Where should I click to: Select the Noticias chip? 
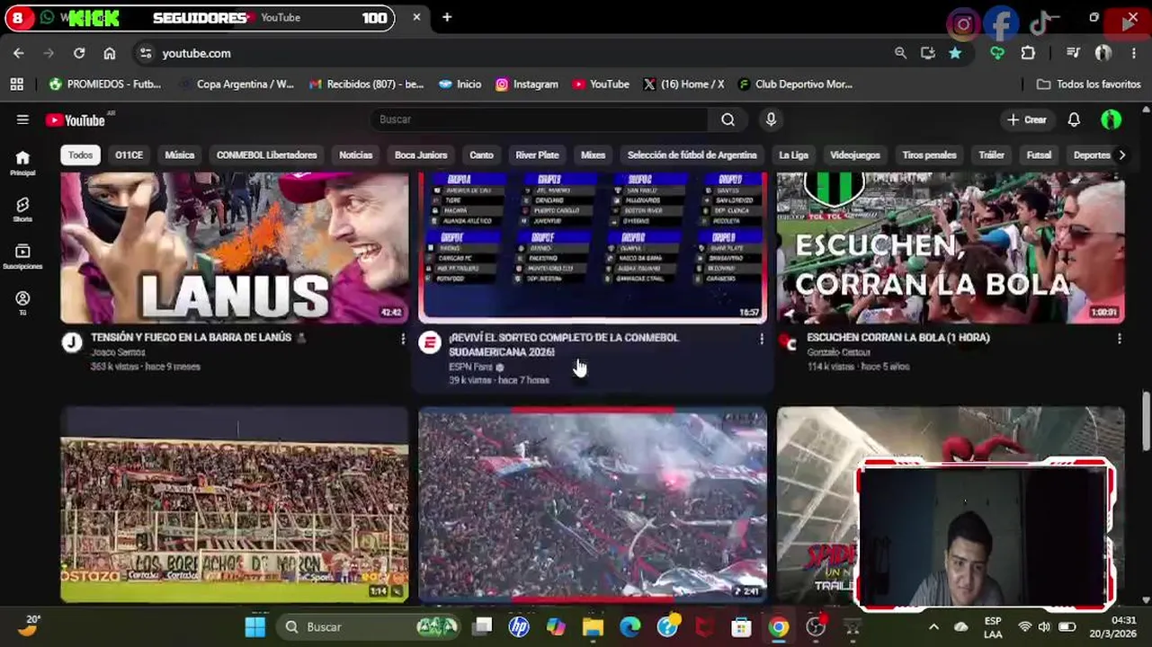355,155
